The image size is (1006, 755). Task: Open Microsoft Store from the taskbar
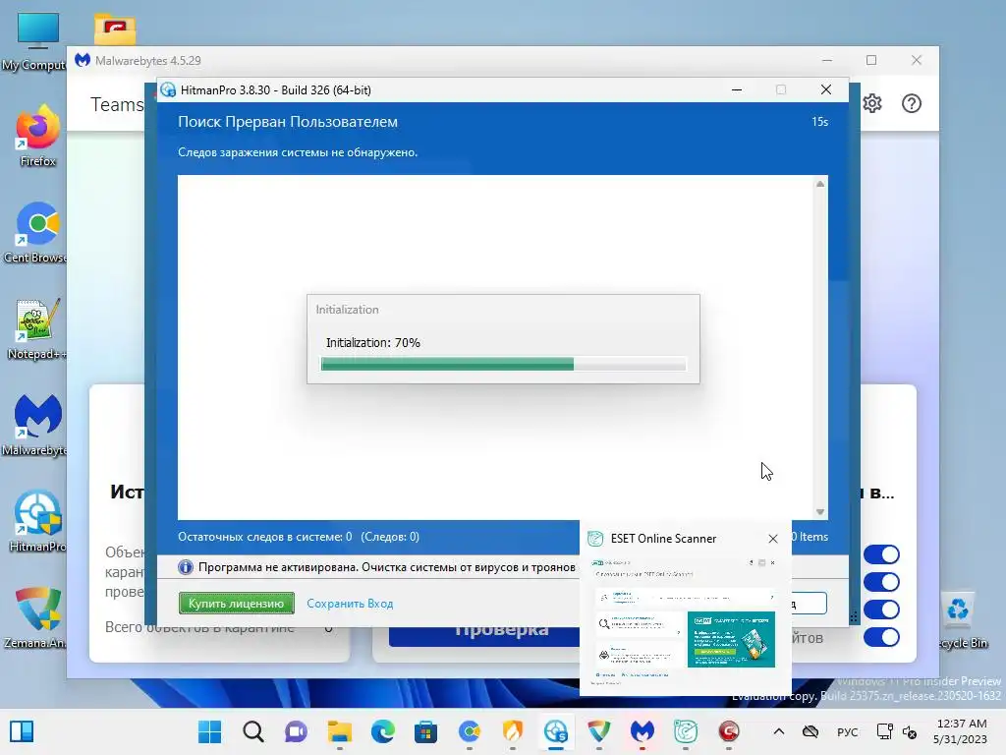(425, 731)
